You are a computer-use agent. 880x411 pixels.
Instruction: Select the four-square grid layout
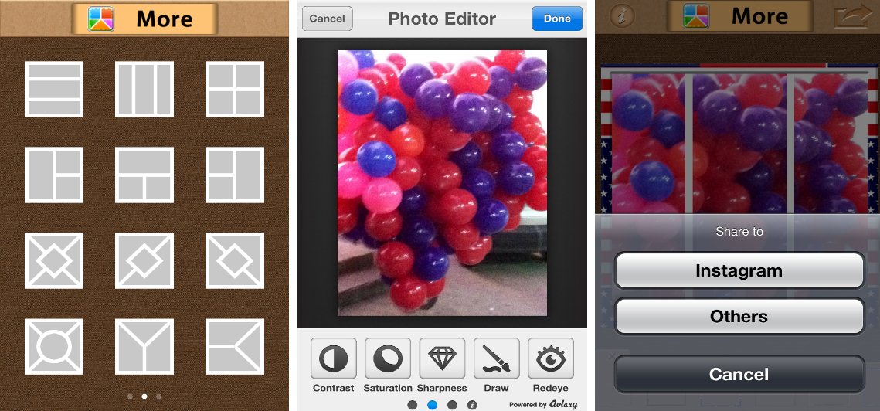(x=235, y=90)
